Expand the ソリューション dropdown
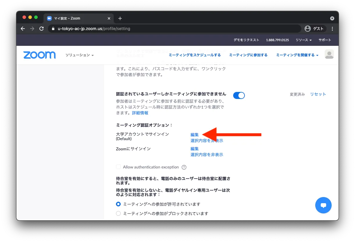This screenshot has height=242, width=355. click(x=79, y=55)
